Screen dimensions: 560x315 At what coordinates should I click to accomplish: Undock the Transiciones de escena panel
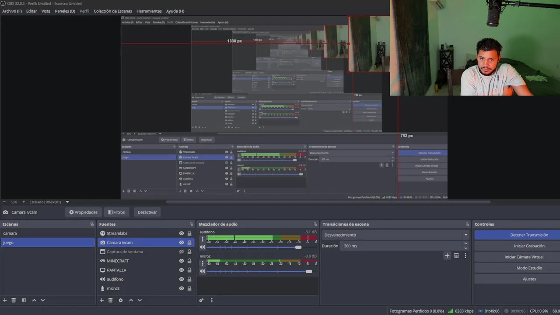467,224
